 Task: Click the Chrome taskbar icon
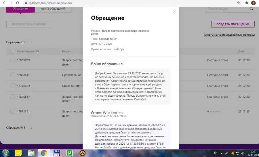(x=44, y=153)
